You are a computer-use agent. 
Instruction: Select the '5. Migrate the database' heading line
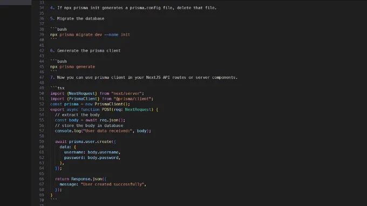pos(77,18)
